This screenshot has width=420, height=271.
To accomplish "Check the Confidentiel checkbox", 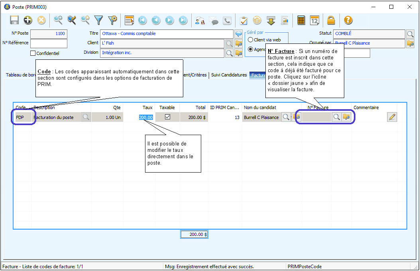I will click(33, 53).
